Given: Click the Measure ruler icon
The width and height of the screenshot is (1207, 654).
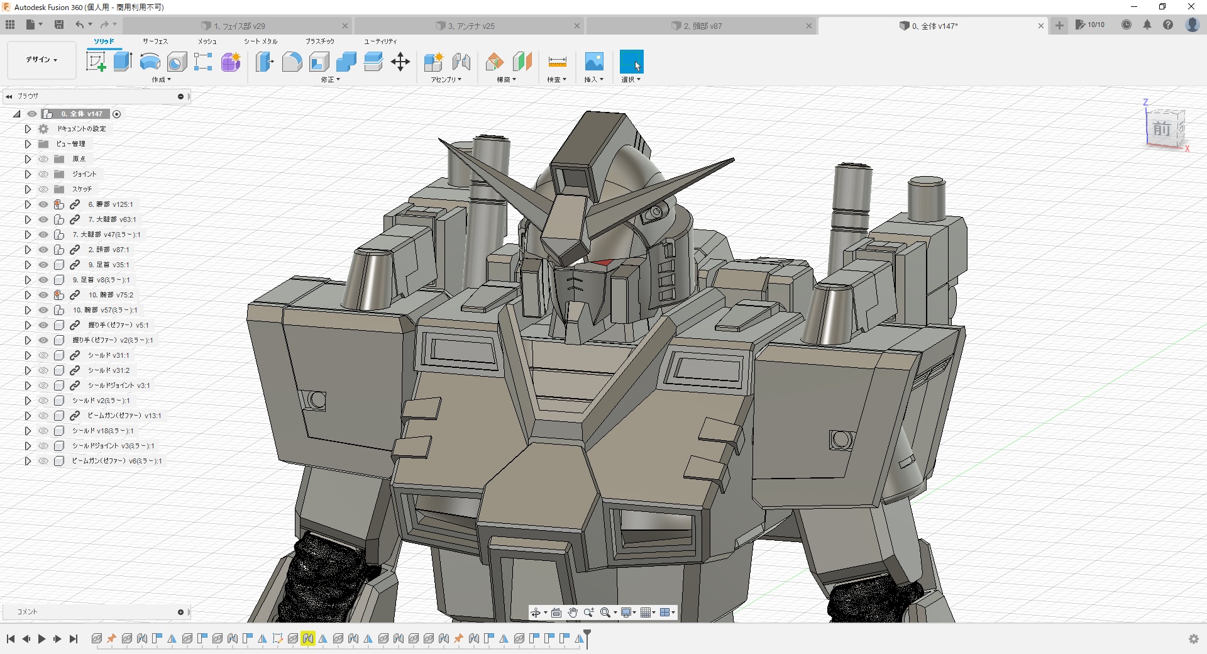Looking at the screenshot, I should tap(557, 62).
